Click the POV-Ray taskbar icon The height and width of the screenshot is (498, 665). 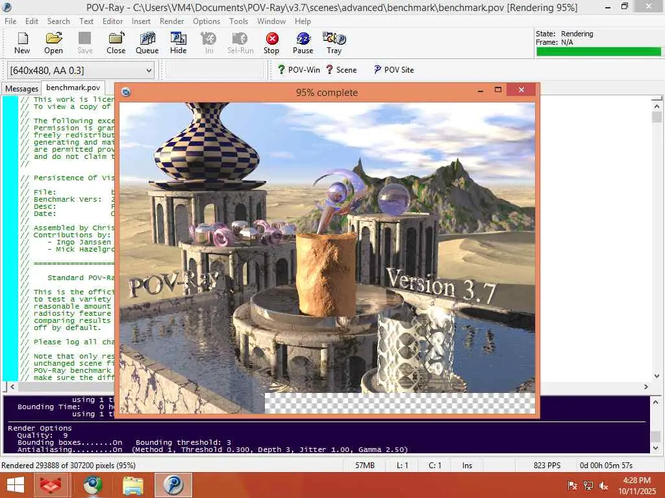[x=173, y=485]
